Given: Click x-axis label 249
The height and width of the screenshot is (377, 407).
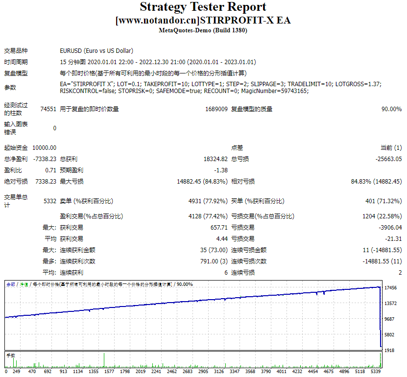Looking at the screenshot, I should pos(16,371).
